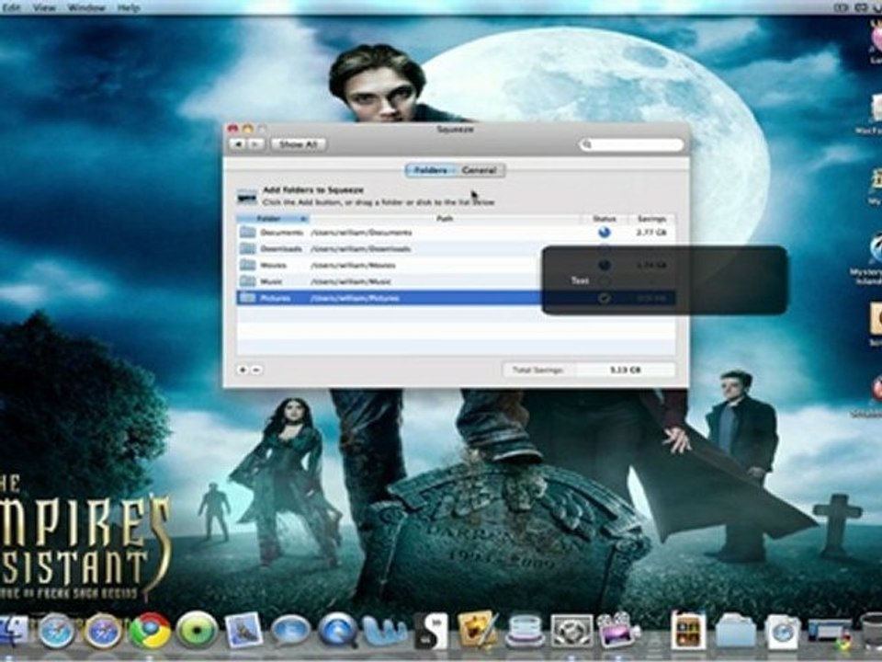The image size is (882, 662).
Task: Open the movie camera icon in dock
Action: [x=616, y=629]
